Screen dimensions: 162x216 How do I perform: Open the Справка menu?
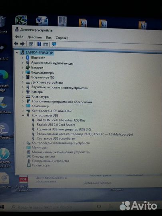tap(62, 38)
